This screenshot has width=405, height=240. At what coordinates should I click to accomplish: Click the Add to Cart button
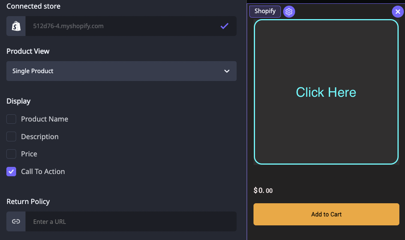(x=326, y=214)
